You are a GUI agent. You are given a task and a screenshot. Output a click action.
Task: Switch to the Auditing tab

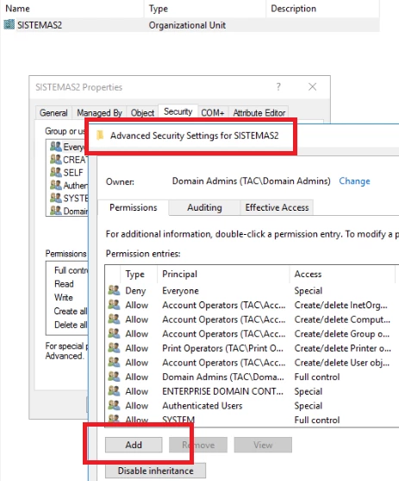(x=204, y=207)
